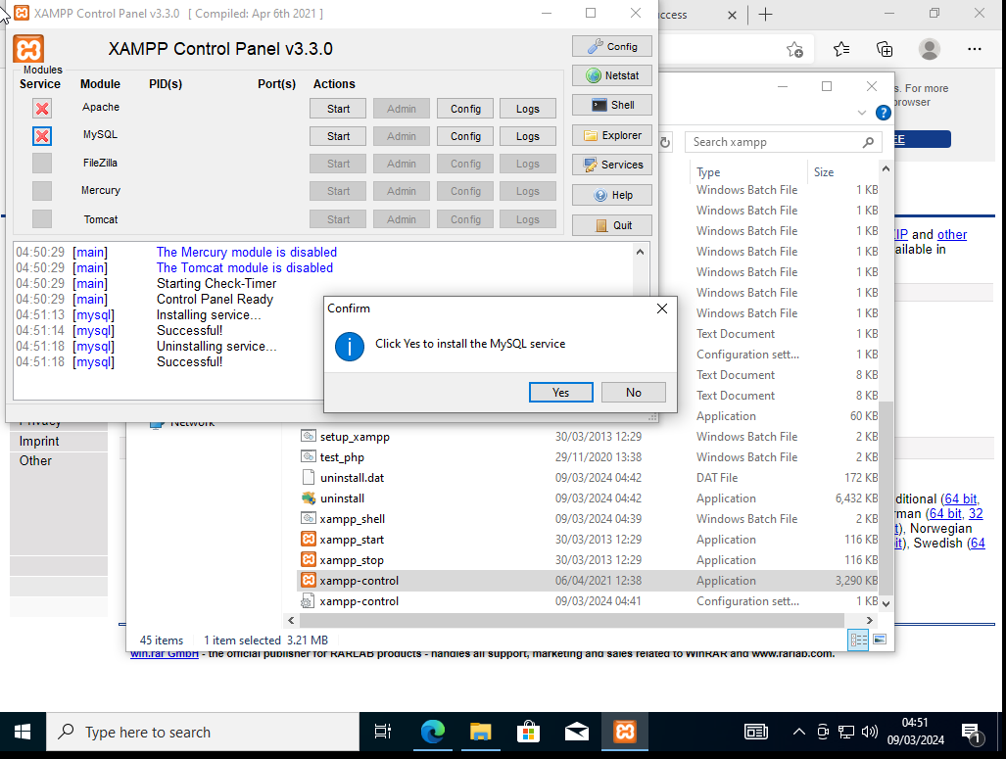The width and height of the screenshot is (1006, 759).
Task: Sort files by Size column
Action: 824,172
